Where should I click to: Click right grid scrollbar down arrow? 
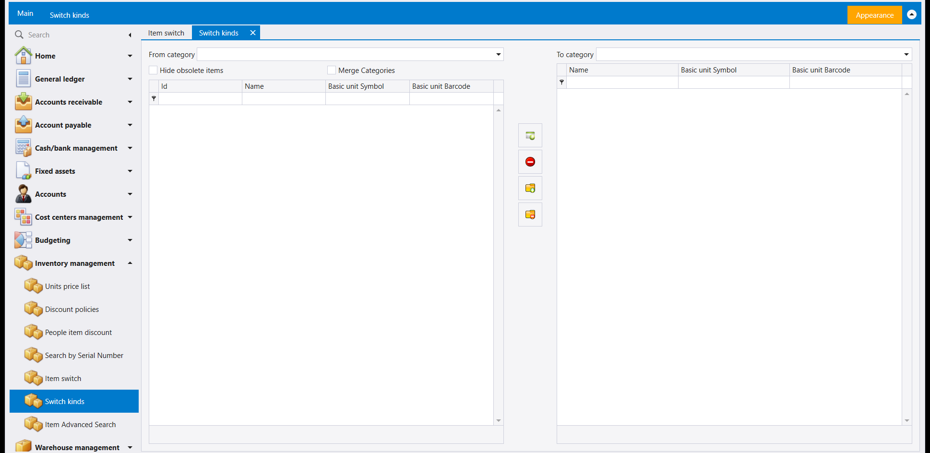907,420
